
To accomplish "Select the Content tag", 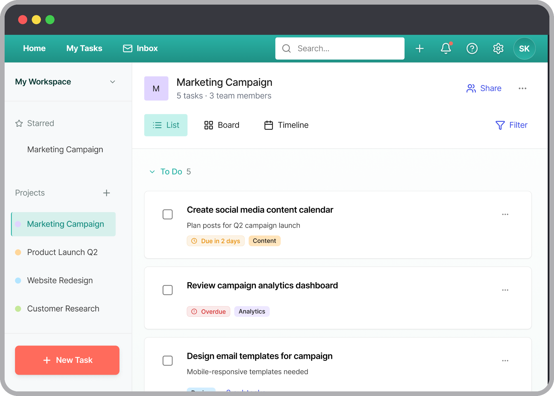I will (264, 241).
